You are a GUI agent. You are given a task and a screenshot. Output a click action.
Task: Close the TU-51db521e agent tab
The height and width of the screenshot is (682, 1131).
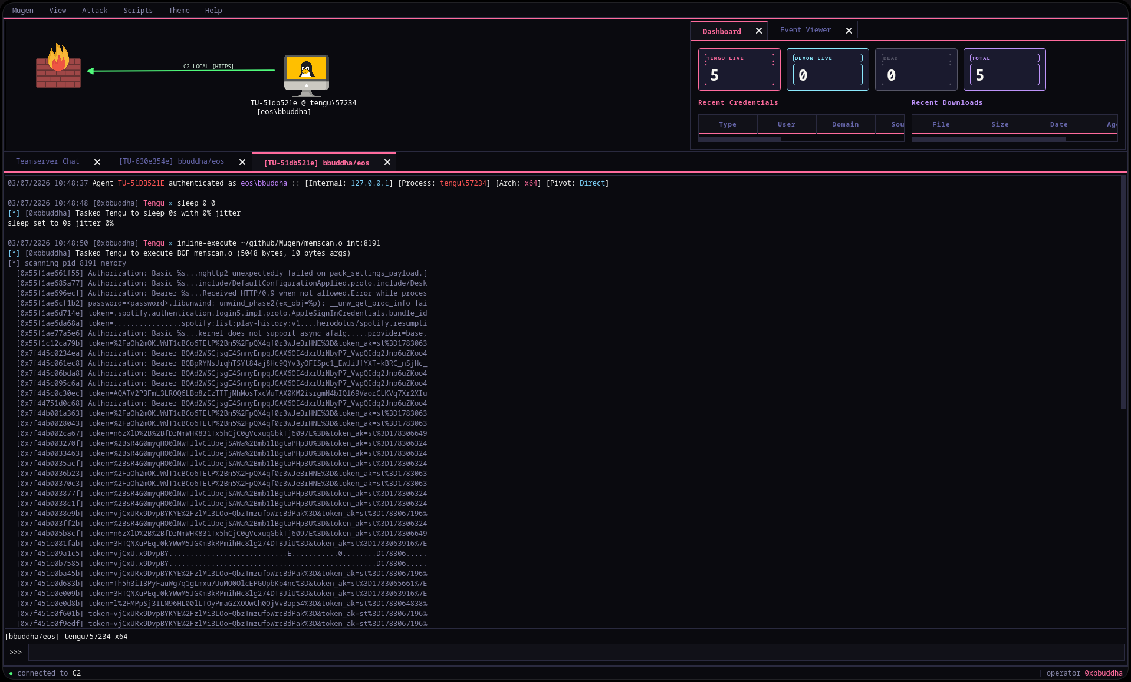tap(387, 162)
